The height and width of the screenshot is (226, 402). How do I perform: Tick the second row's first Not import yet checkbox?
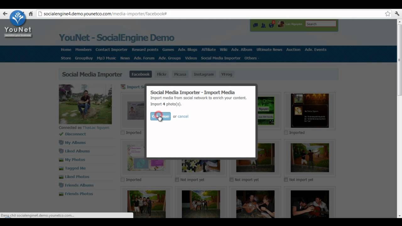tap(177, 180)
